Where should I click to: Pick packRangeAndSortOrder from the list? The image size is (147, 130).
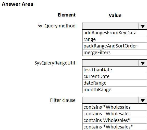click(115, 46)
